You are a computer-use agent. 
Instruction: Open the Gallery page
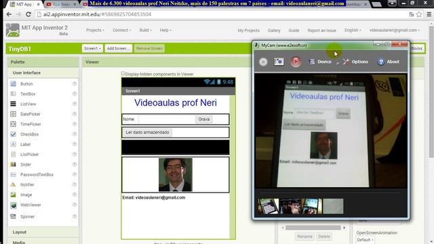274,30
